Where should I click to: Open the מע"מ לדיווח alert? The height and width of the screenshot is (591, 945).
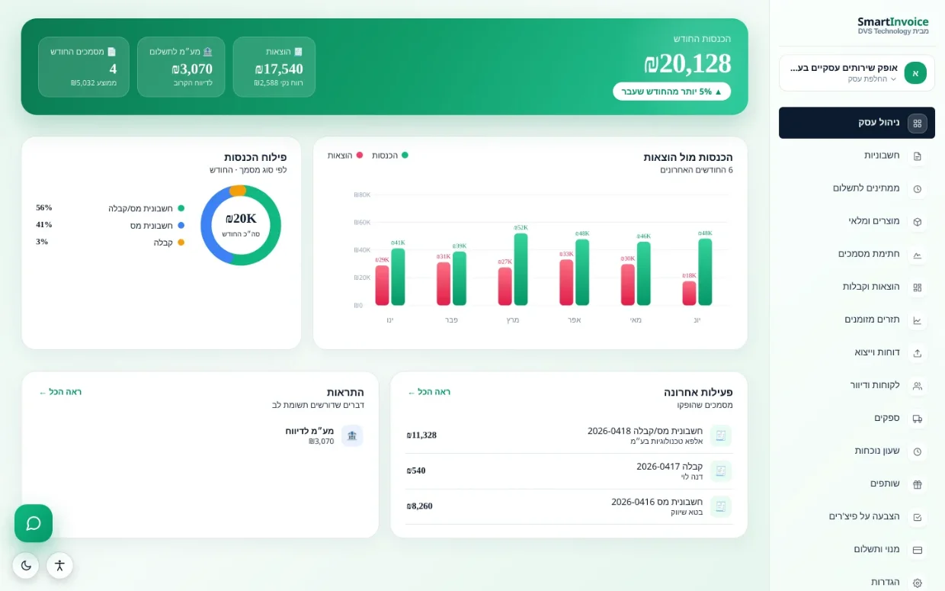coord(201,435)
